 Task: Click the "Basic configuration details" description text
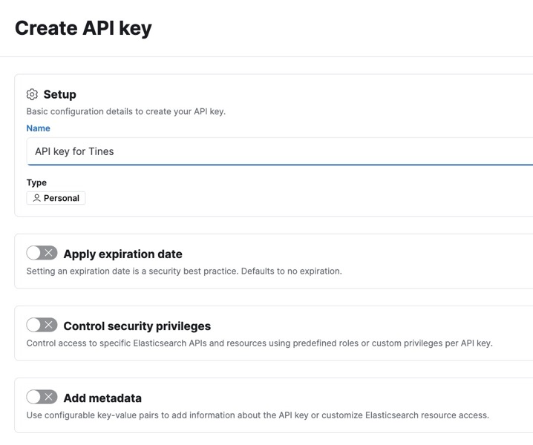[125, 111]
